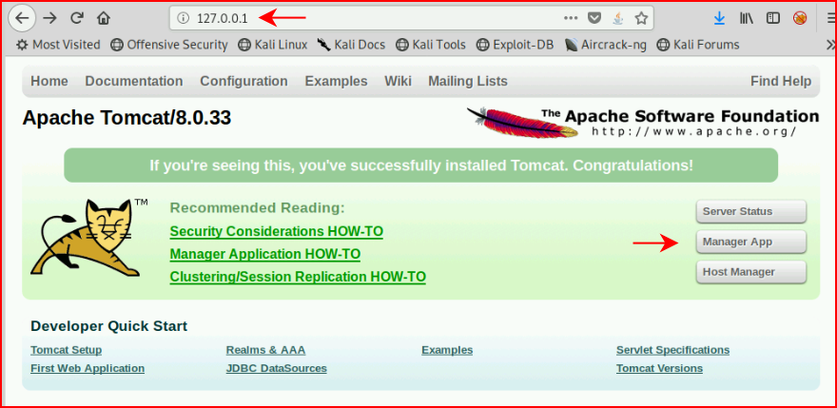Click the Server Status button
The width and height of the screenshot is (837, 408).
751,211
